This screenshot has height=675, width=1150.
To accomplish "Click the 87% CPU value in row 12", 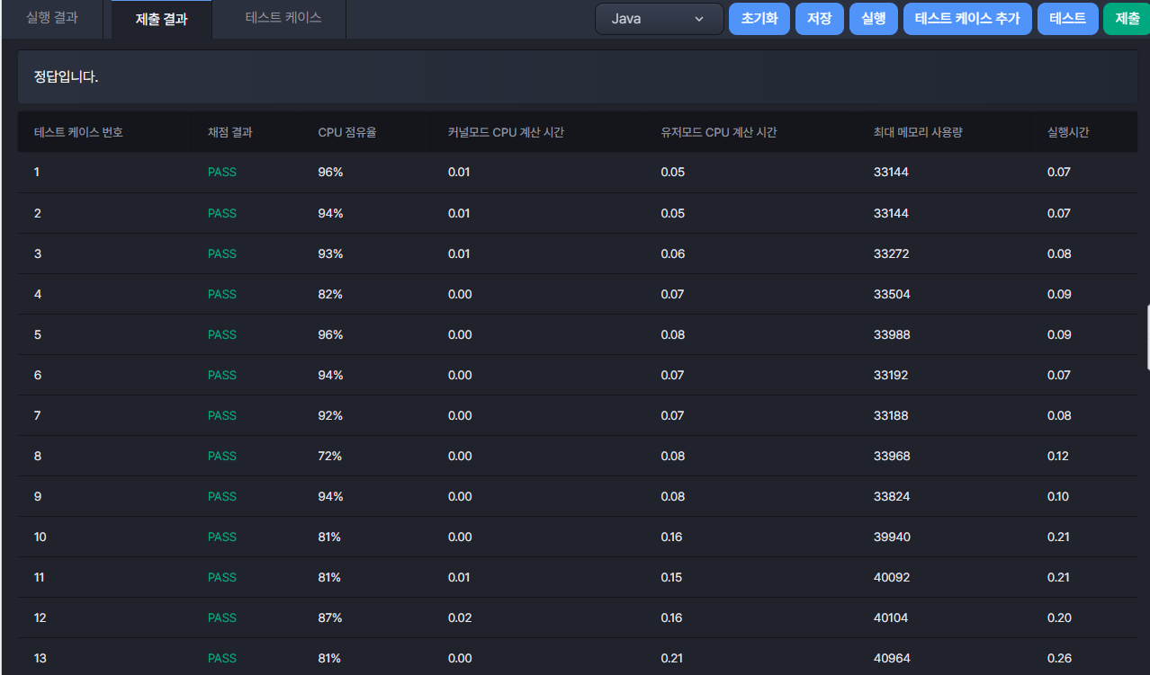I will (x=330, y=617).
